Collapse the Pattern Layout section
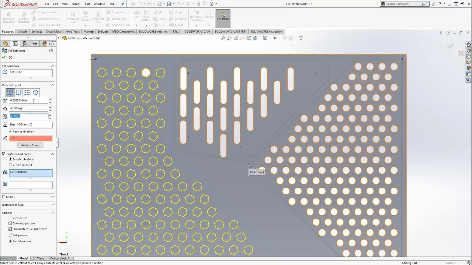472x265 pixels. [x=52, y=85]
